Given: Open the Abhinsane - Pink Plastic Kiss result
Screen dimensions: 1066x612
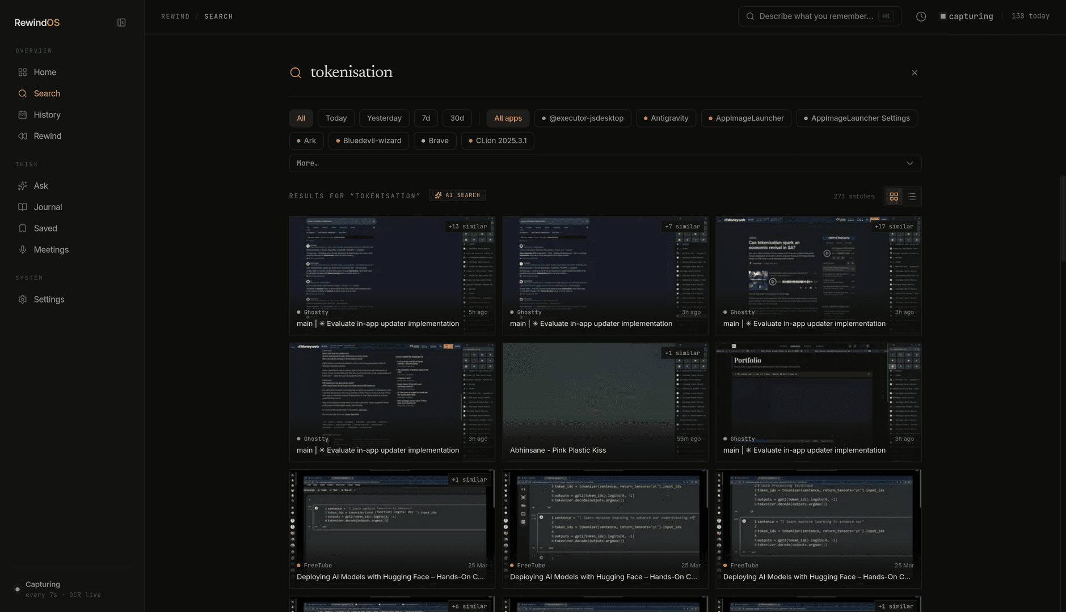Looking at the screenshot, I should [x=605, y=402].
